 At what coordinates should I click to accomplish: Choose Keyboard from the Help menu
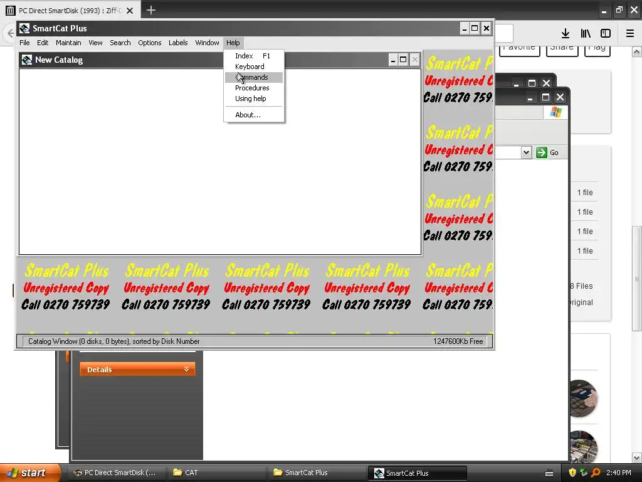pyautogui.click(x=254, y=67)
